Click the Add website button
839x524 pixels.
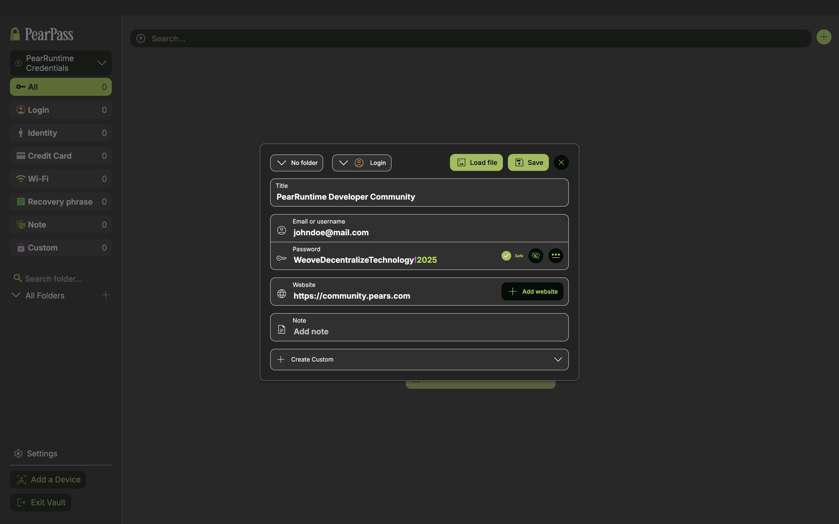click(532, 291)
